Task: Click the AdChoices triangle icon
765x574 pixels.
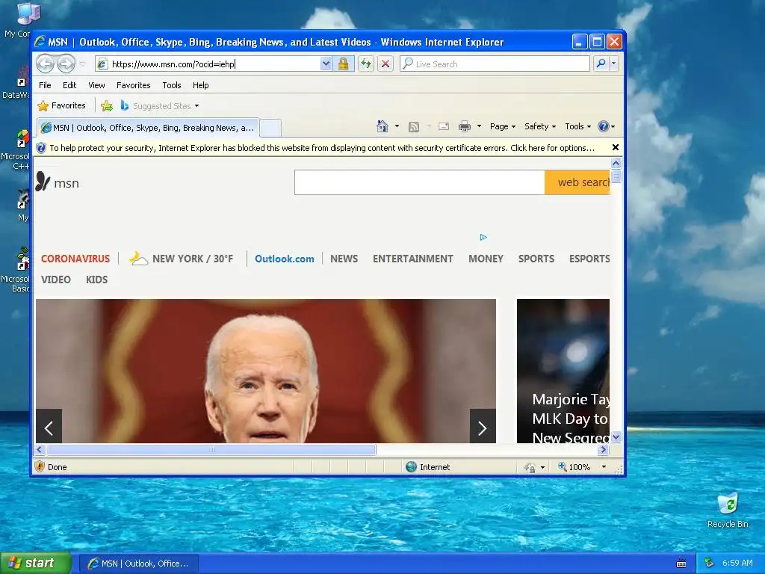Action: [x=483, y=237]
